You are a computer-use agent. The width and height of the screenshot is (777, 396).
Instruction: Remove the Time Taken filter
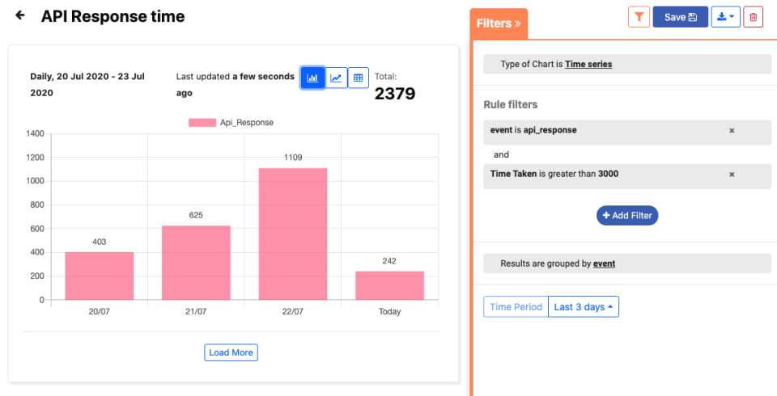click(x=732, y=174)
